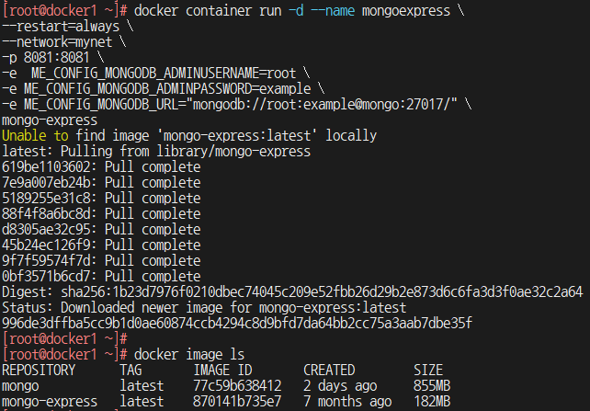
Task: Click the ME_CONFIG_MONGODB_ADMINUSERNAME=root line
Action: click(x=156, y=74)
